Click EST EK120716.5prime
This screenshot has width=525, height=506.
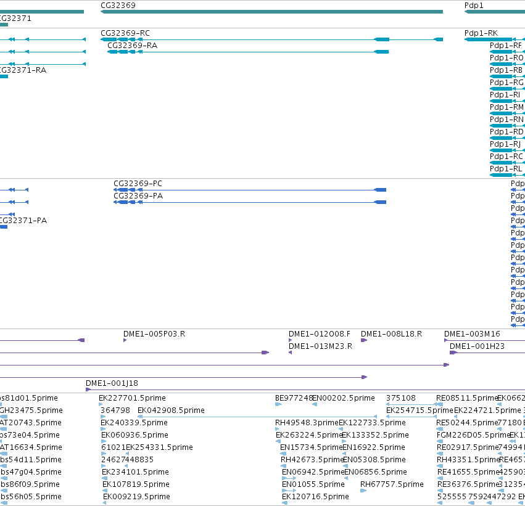click(315, 497)
